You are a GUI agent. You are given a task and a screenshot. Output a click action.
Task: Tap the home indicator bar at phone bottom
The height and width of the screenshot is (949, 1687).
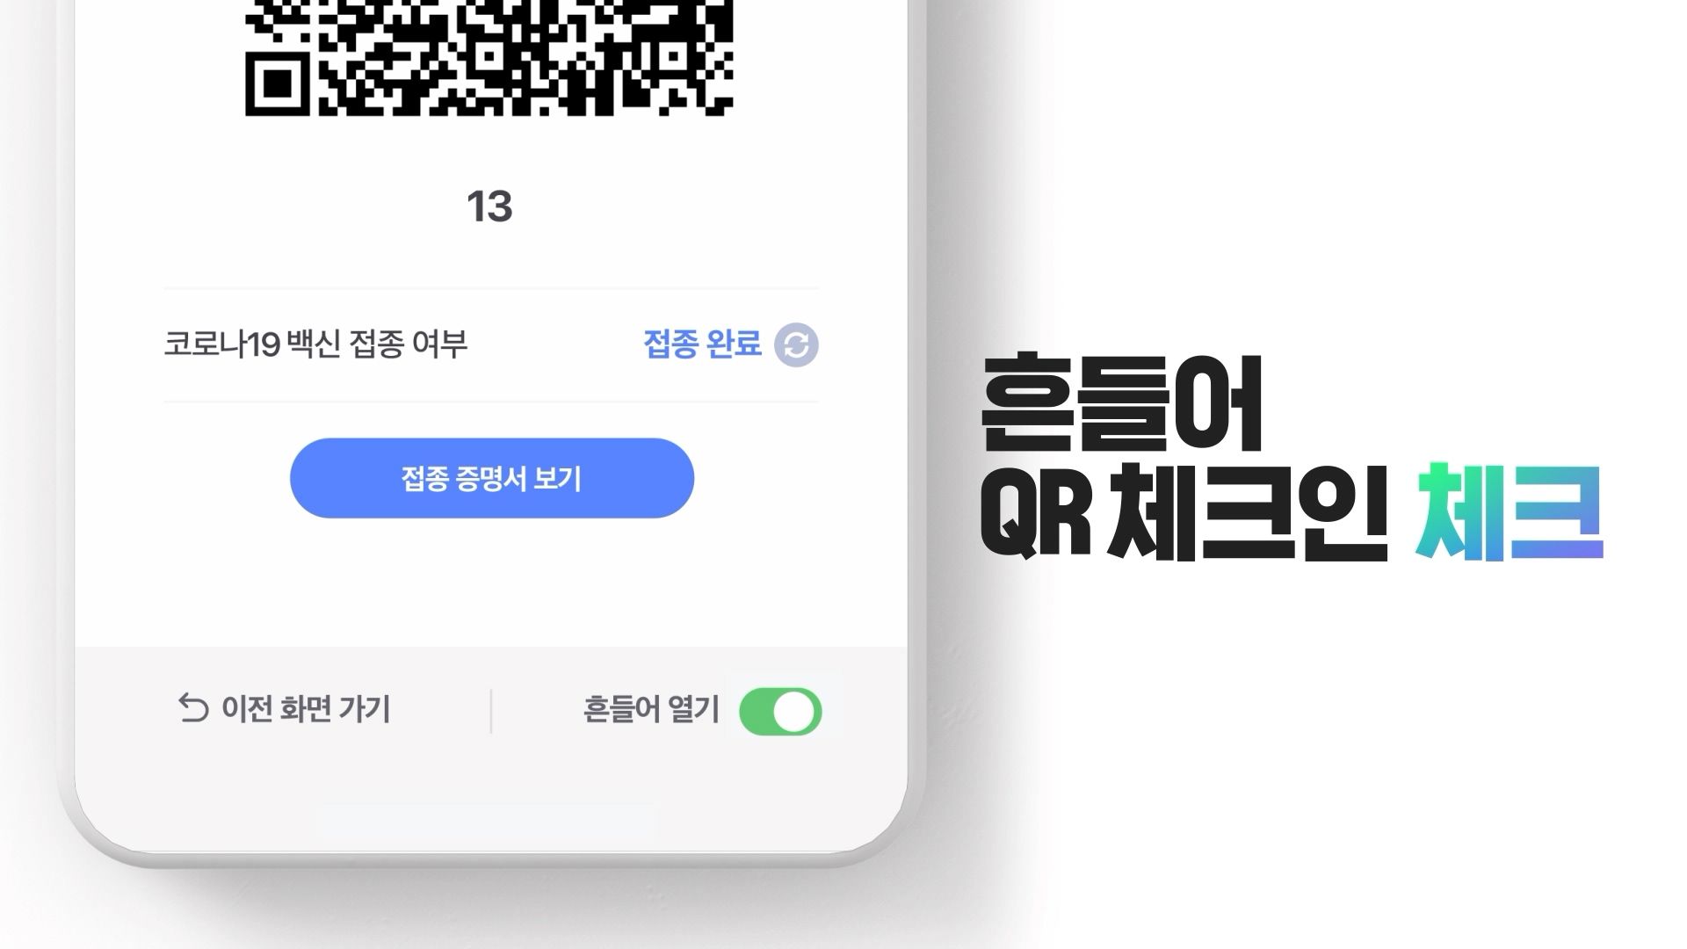click(489, 819)
